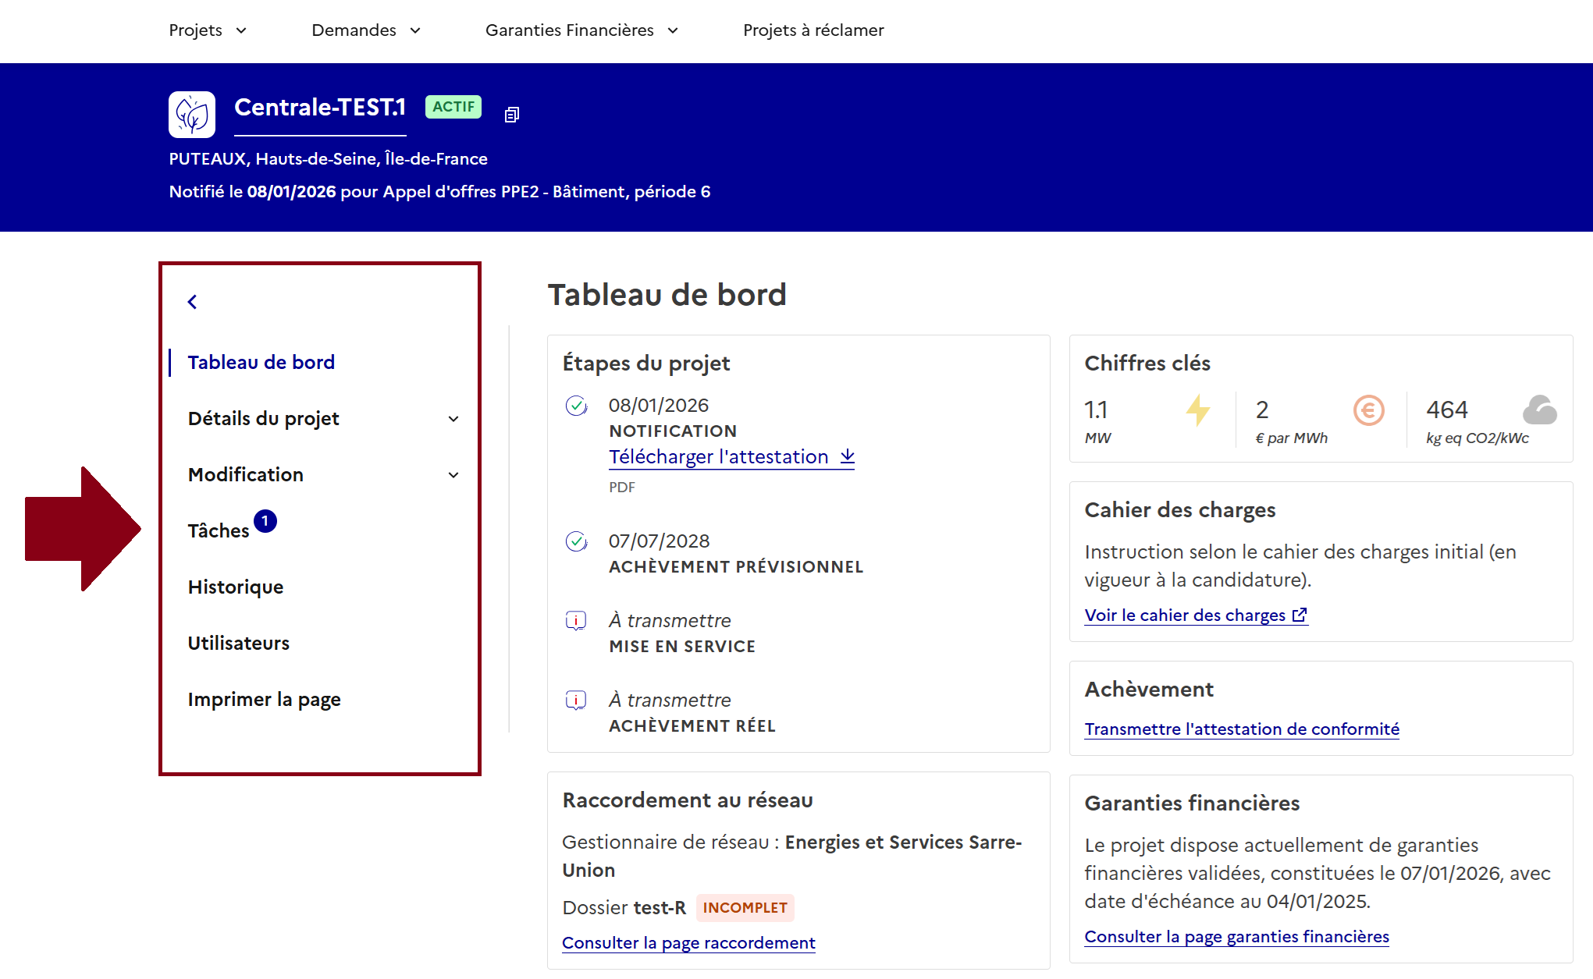The image size is (1593, 979).
Task: Click the leaf project logo icon
Action: pyautogui.click(x=192, y=115)
